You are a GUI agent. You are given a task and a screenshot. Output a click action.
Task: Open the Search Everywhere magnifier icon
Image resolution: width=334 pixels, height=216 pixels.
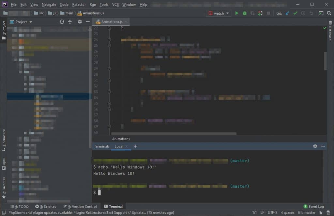tap(329, 13)
